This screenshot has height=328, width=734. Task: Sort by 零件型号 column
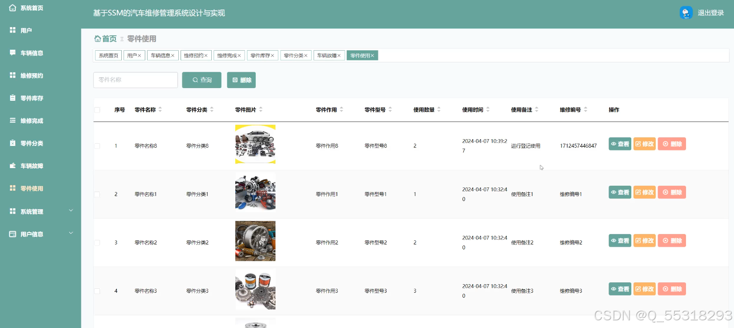pyautogui.click(x=390, y=110)
